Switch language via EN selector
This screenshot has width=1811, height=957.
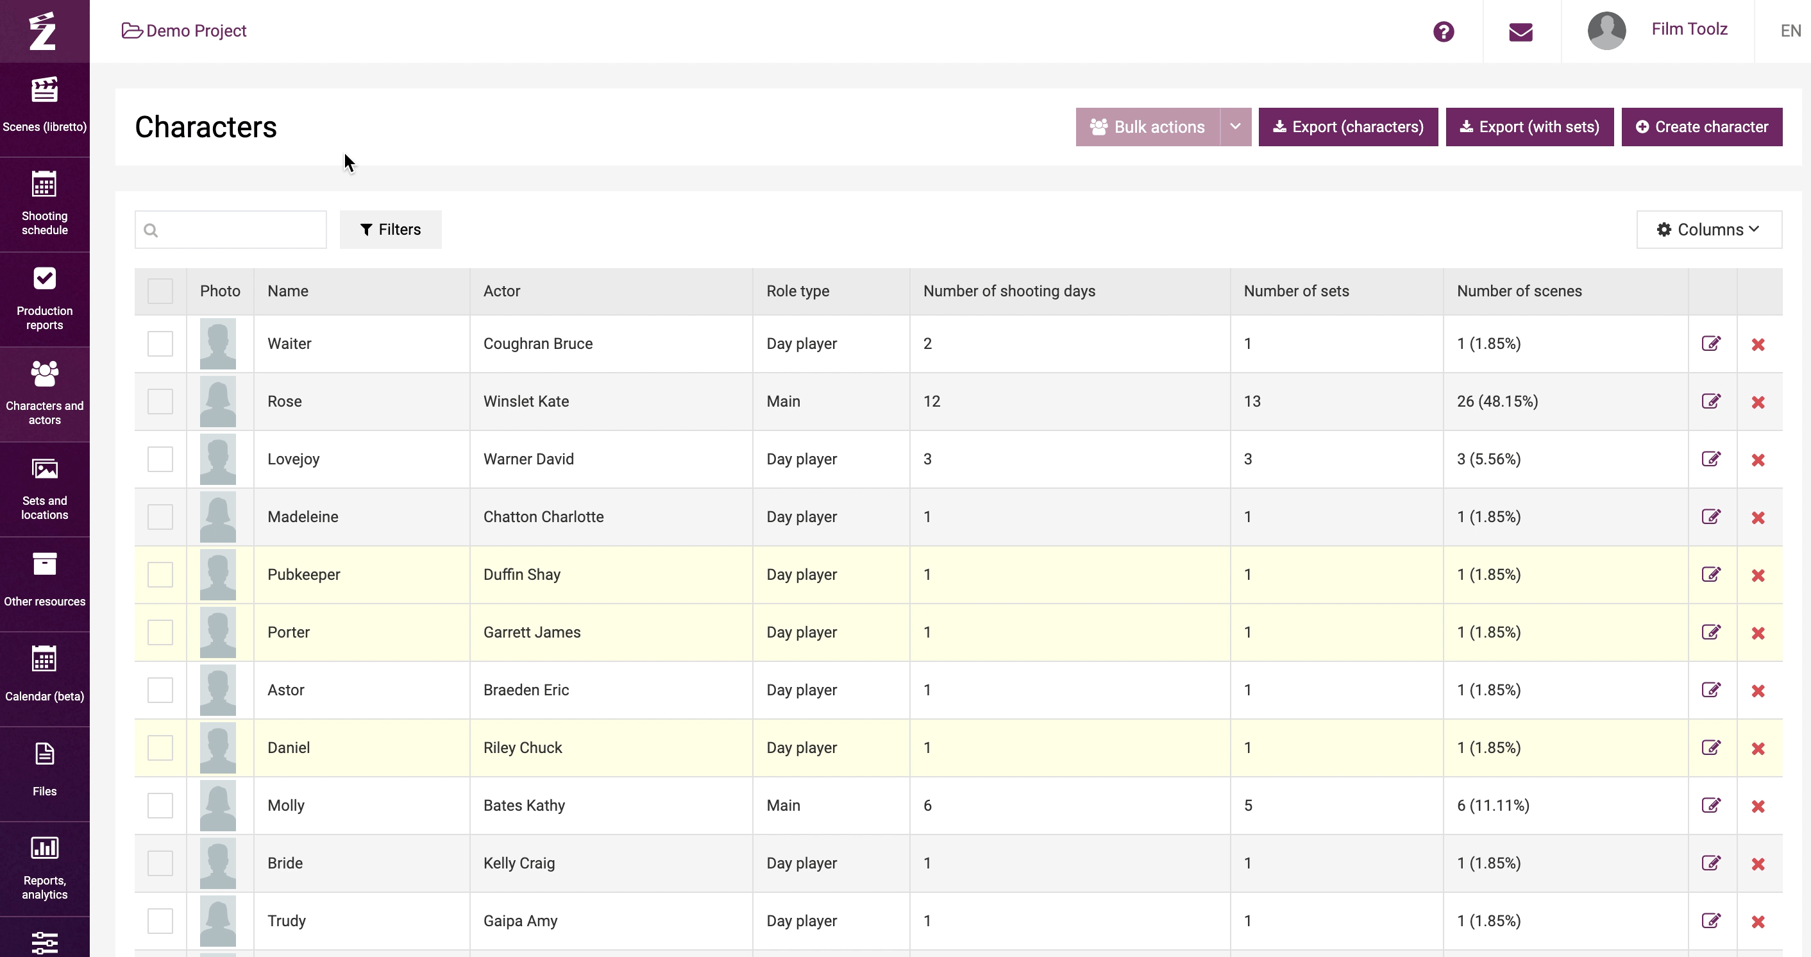1790,31
